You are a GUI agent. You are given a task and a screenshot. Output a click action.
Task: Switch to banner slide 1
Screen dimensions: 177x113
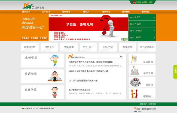tap(122, 39)
